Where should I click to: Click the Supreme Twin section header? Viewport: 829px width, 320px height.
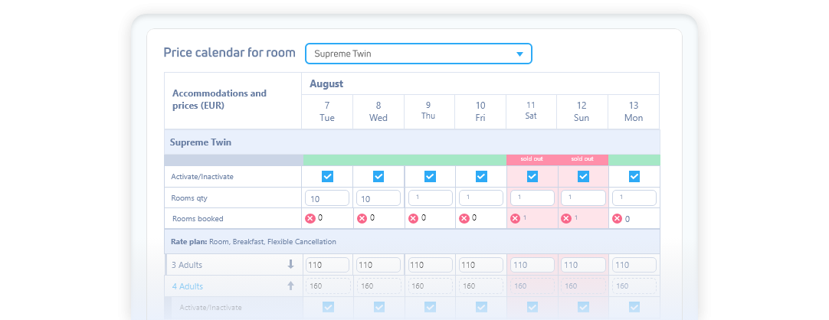click(201, 142)
